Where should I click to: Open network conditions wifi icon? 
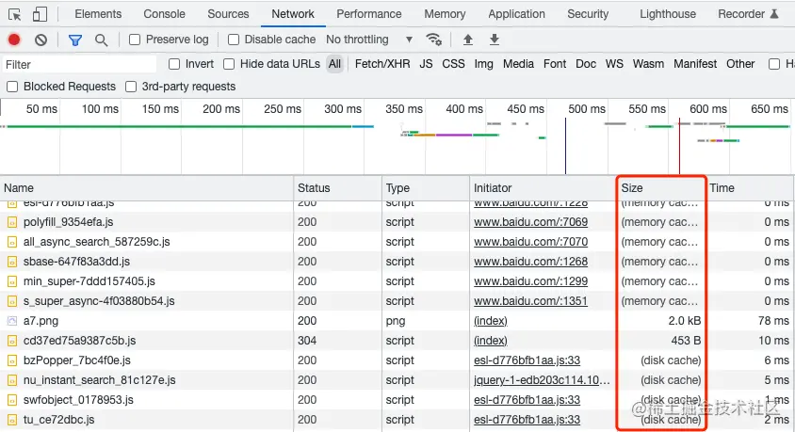pyautogui.click(x=434, y=40)
